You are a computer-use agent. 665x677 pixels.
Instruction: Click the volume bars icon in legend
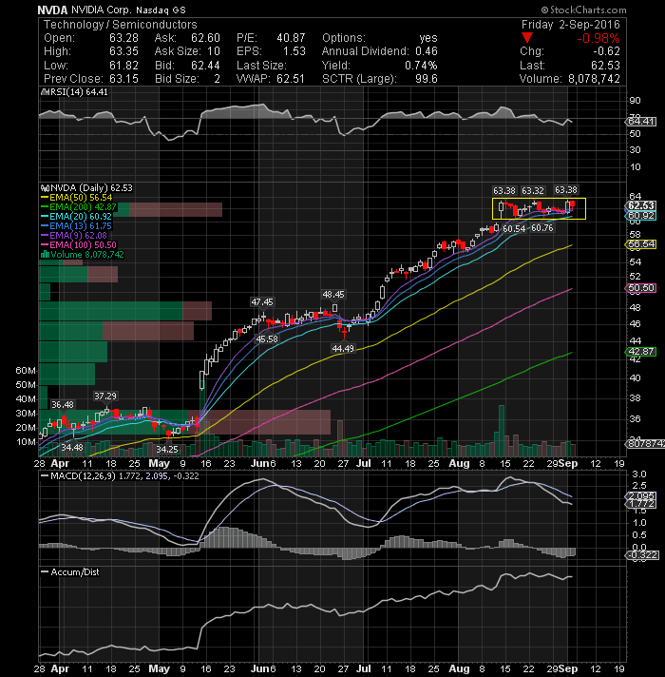pos(45,255)
